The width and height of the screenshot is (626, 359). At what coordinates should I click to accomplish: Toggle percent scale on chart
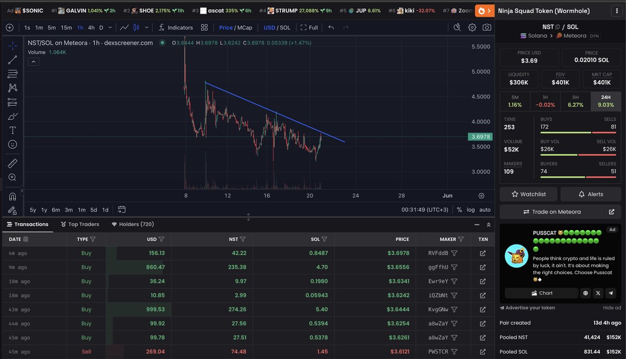coord(459,210)
